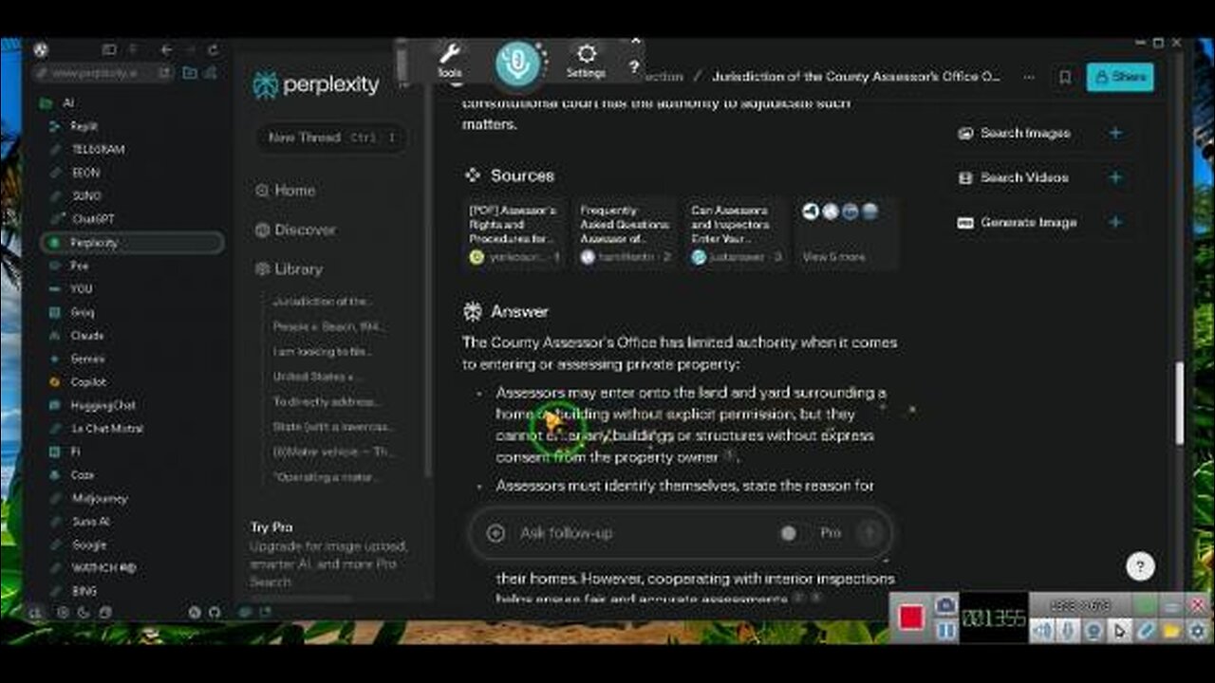This screenshot has width=1215, height=683.
Task: Open the help question mark icon
Action: point(635,67)
